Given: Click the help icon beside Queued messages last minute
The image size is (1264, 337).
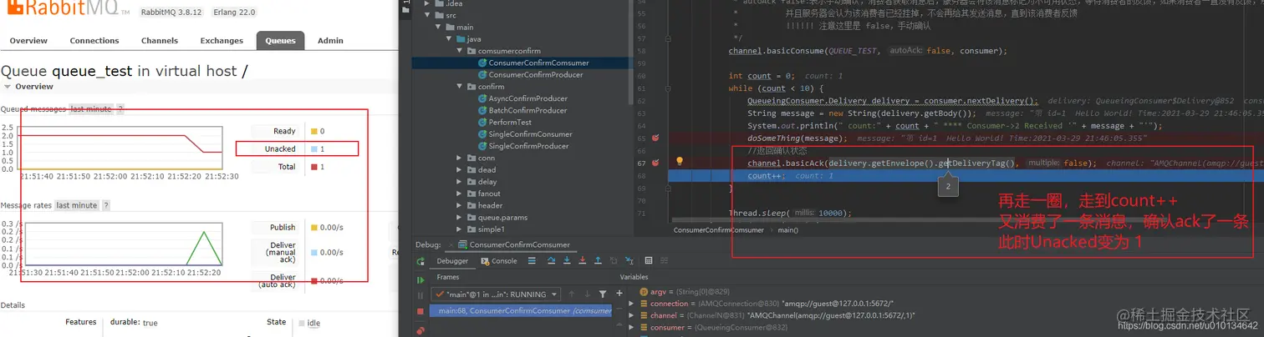Looking at the screenshot, I should (x=120, y=109).
